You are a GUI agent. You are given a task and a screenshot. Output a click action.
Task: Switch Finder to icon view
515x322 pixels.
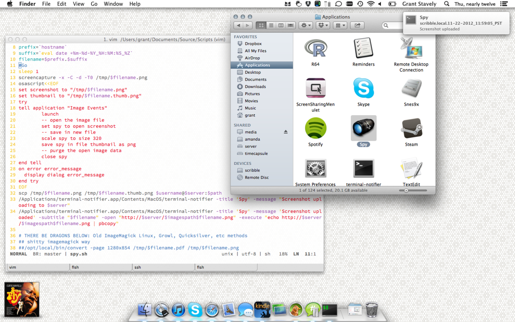click(261, 25)
